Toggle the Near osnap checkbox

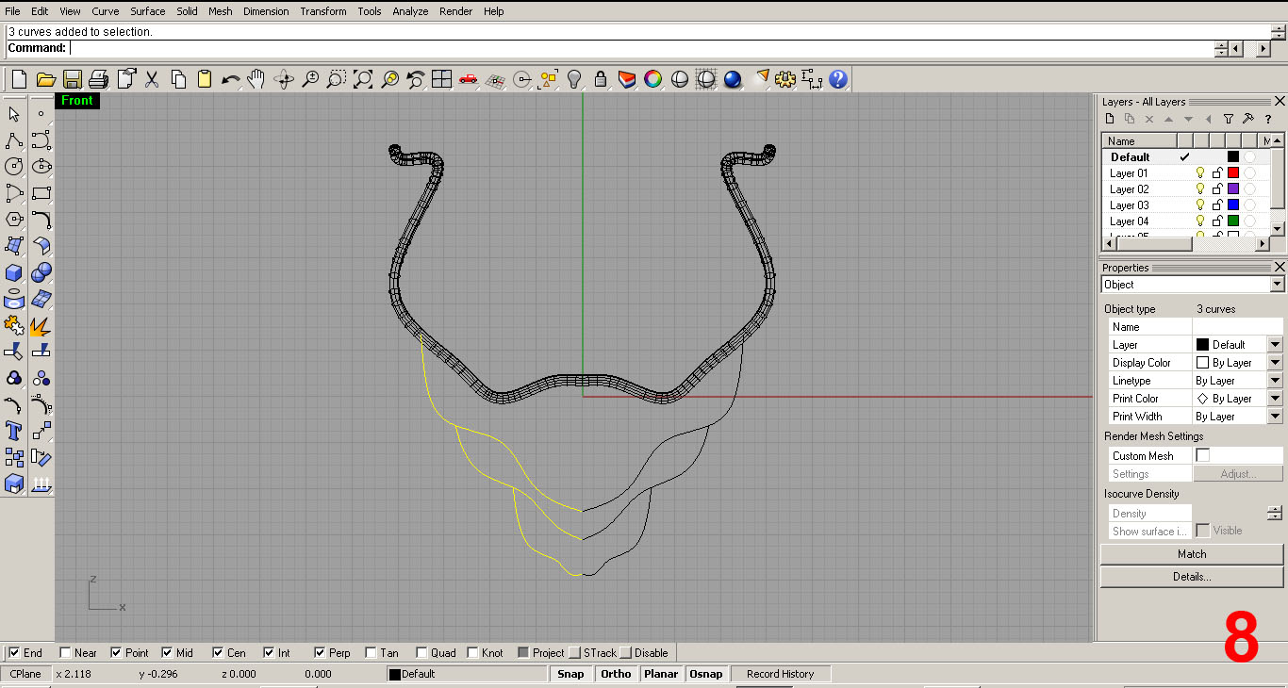coord(65,652)
